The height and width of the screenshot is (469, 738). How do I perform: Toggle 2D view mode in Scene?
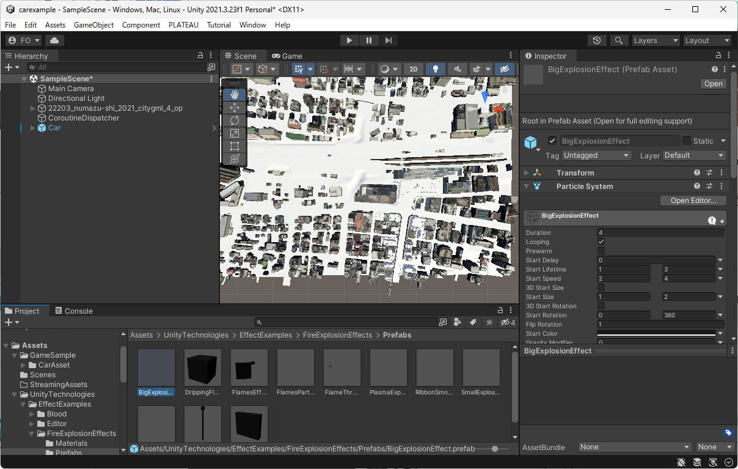tap(414, 69)
